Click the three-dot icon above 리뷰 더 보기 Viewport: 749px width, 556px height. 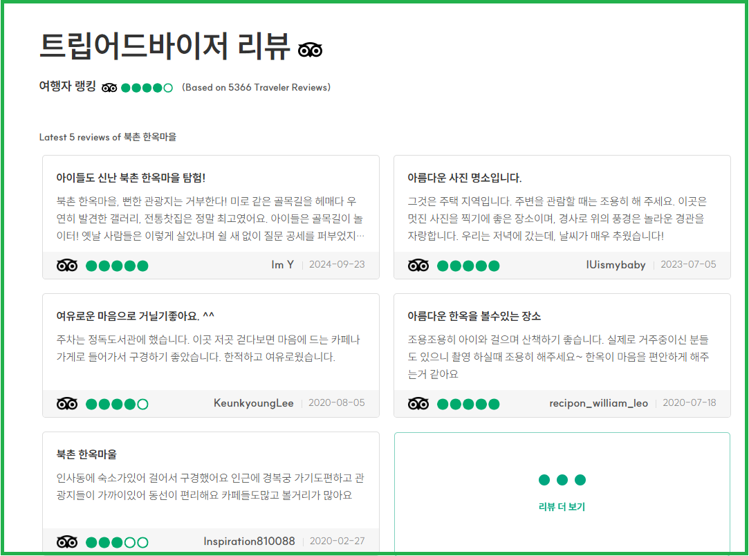[562, 479]
